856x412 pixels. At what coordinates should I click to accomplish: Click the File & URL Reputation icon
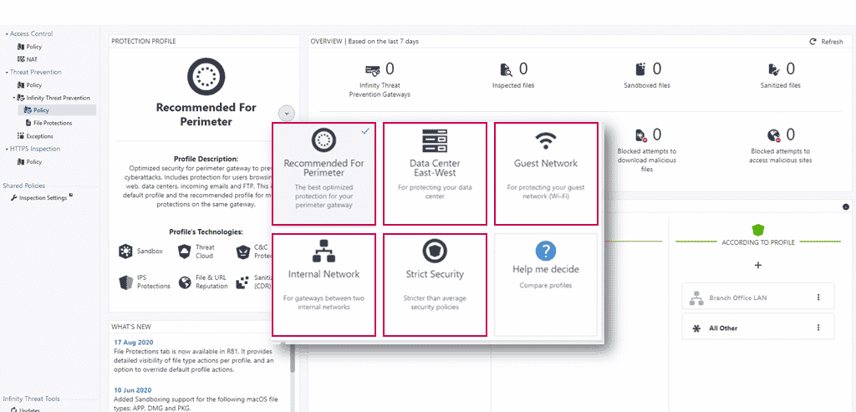point(185,282)
